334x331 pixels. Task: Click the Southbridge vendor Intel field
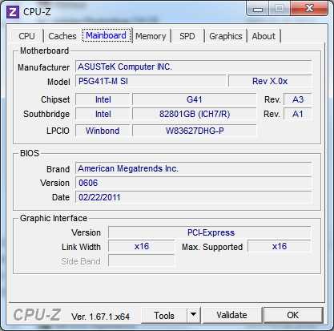pos(103,114)
